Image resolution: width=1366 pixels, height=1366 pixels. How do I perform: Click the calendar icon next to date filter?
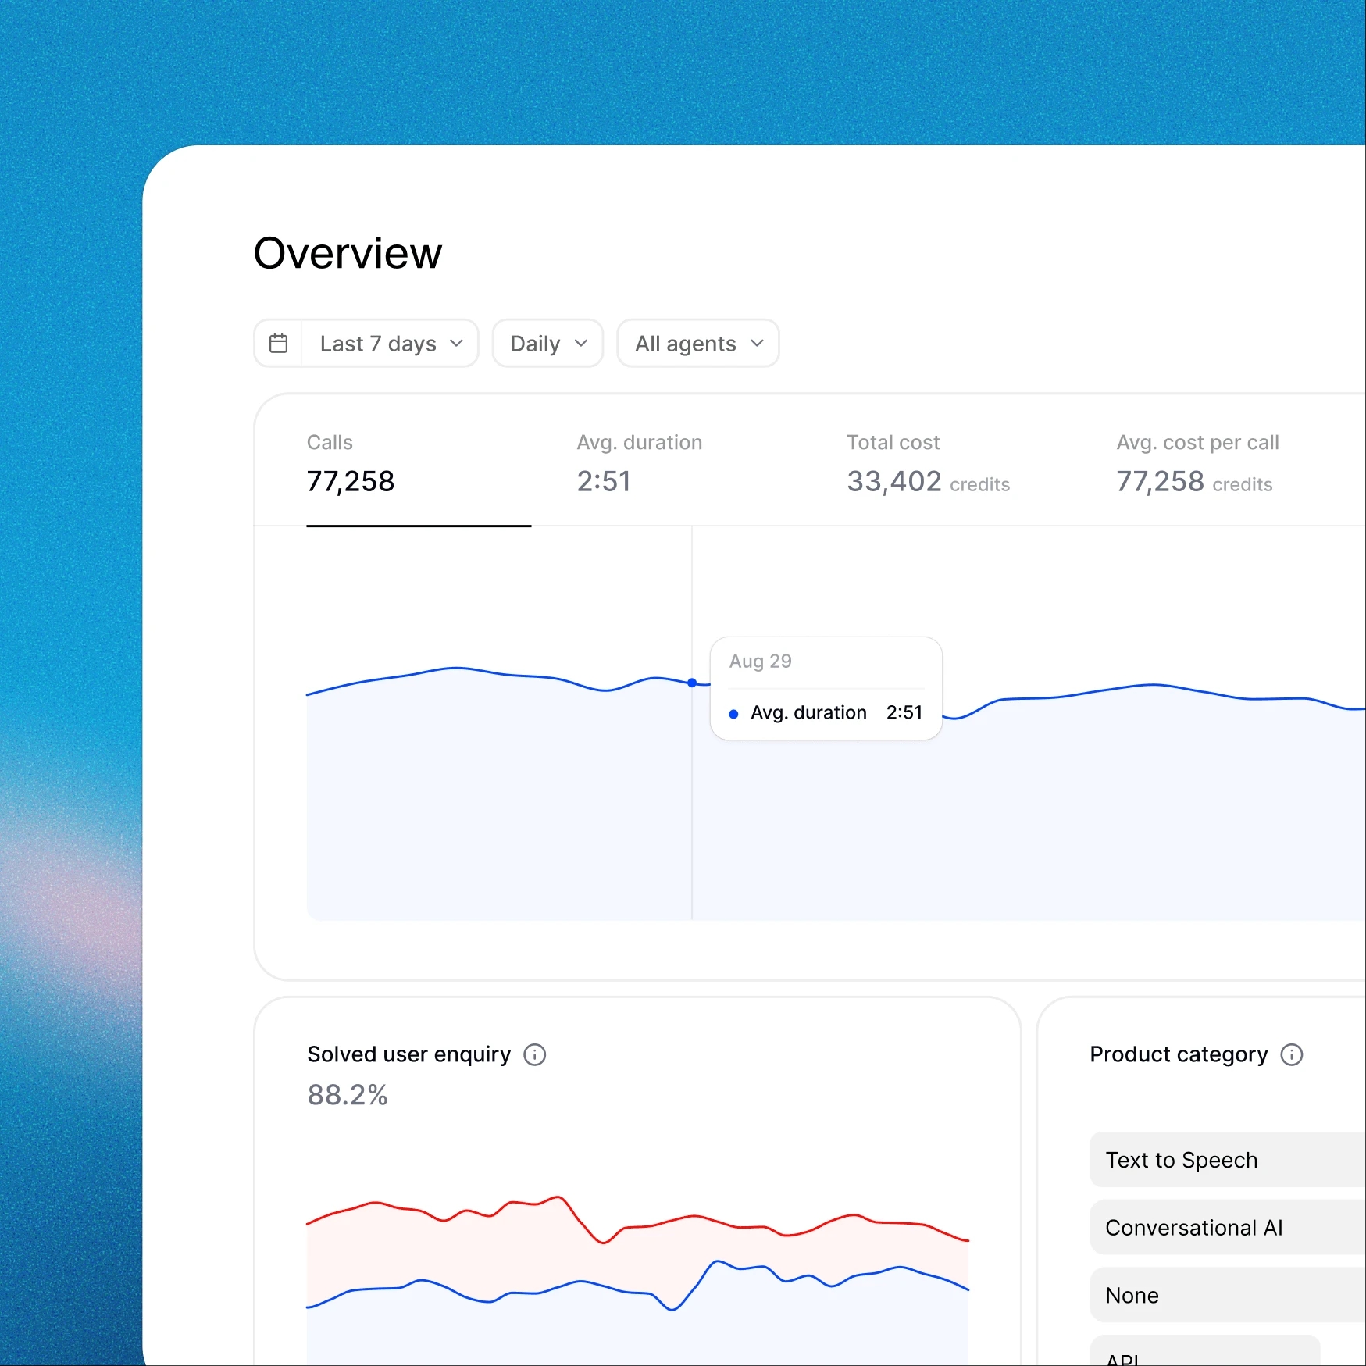tap(279, 343)
